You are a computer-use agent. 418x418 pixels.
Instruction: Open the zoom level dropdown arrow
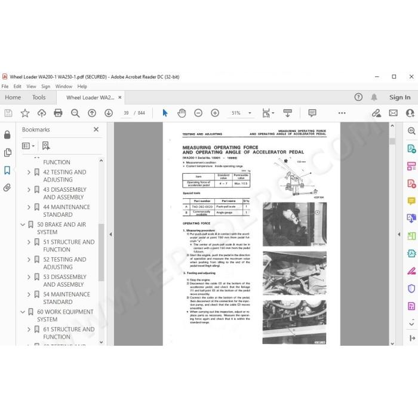click(250, 113)
